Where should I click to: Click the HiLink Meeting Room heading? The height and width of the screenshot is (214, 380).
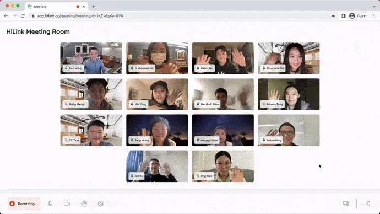pyautogui.click(x=38, y=32)
